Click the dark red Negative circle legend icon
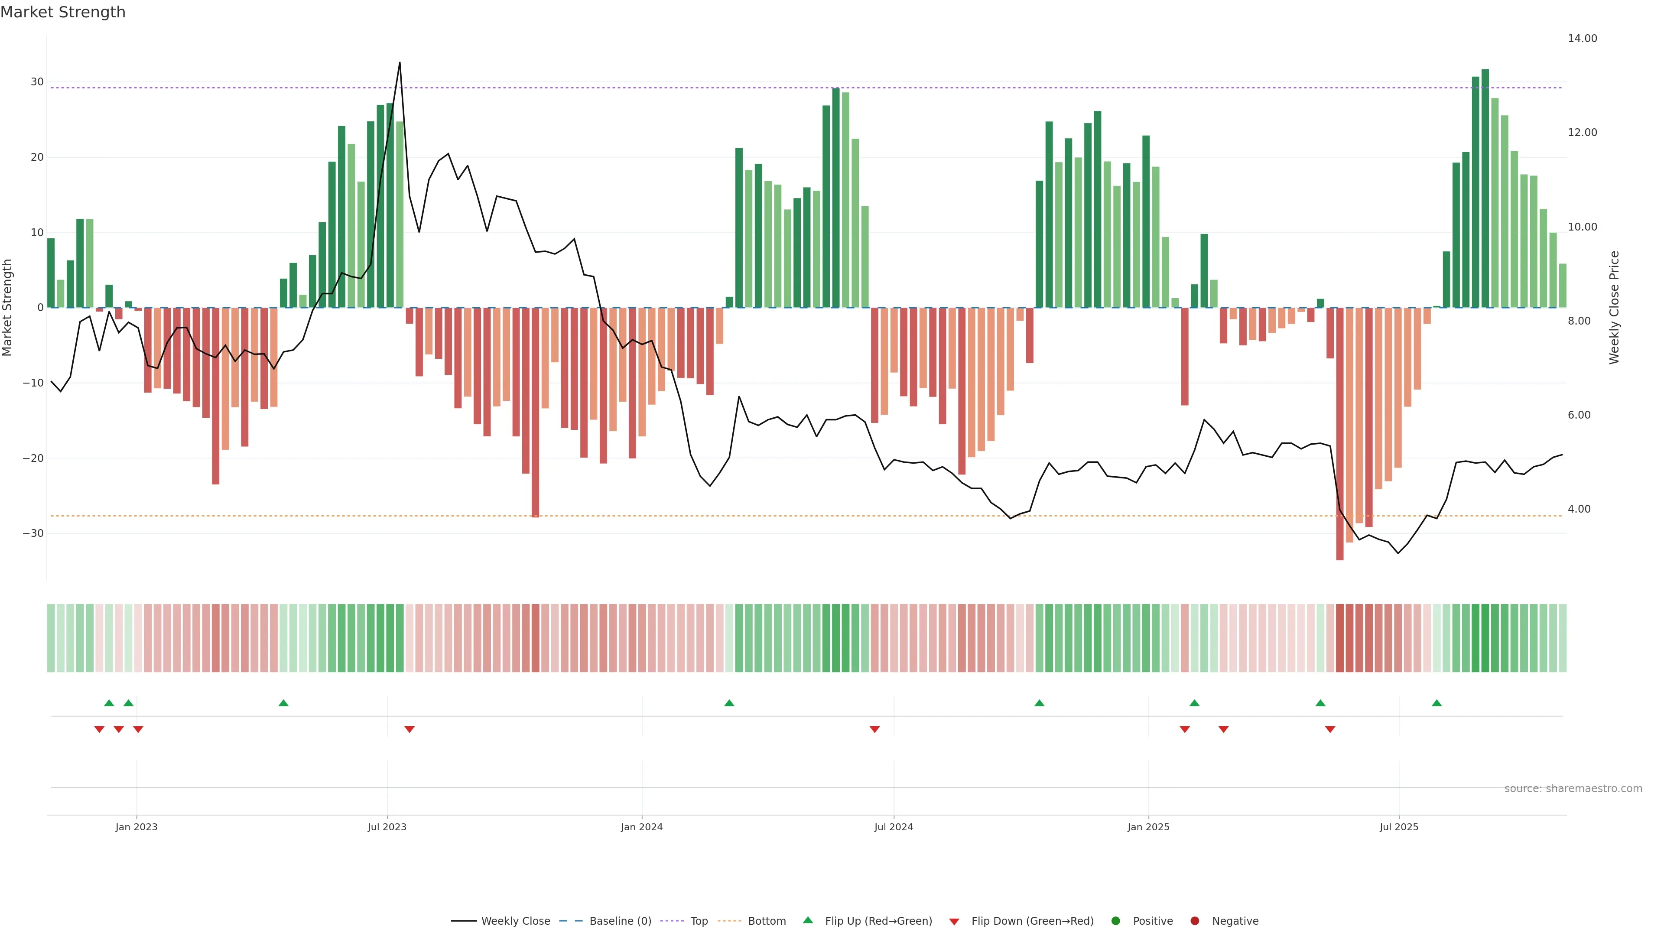Image resolution: width=1664 pixels, height=936 pixels. [1194, 920]
